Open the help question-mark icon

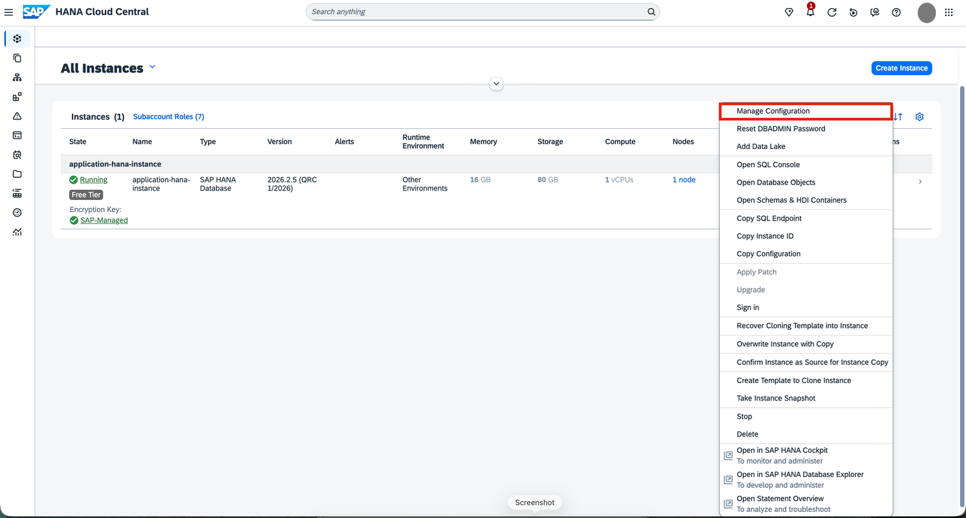click(x=896, y=12)
